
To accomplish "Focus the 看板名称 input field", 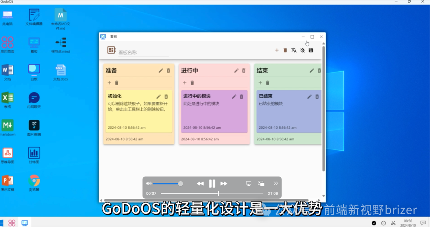I will [x=143, y=52].
